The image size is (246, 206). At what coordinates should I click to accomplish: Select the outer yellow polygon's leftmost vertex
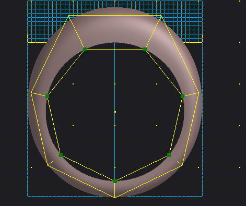[x=31, y=93]
